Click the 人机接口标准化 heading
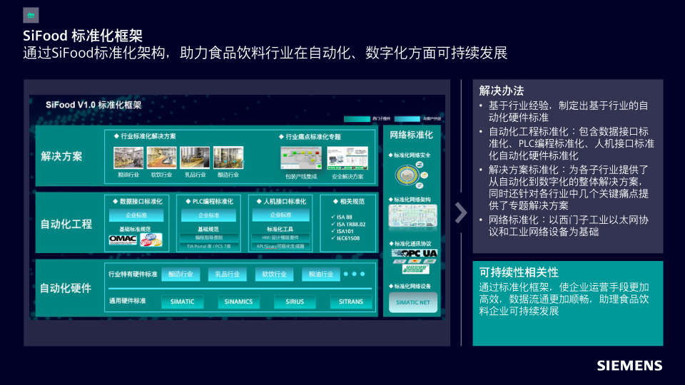Viewport: 685px width, 385px height. 281,201
